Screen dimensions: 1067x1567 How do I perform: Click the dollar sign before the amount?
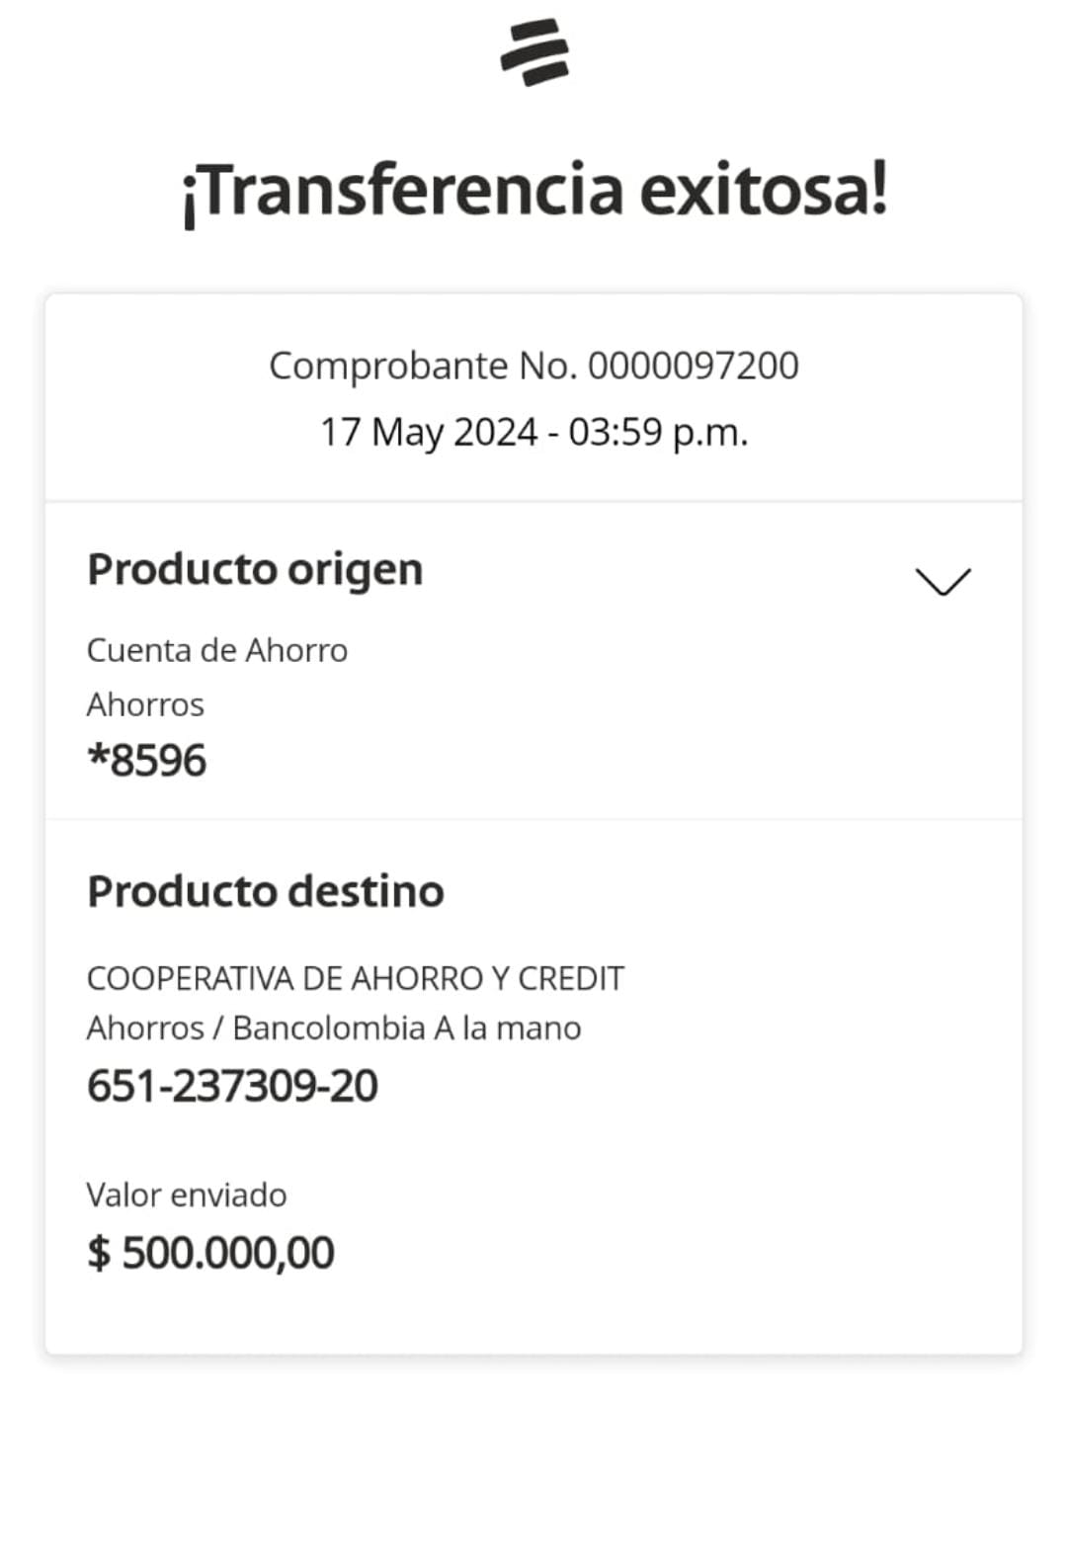click(99, 1253)
